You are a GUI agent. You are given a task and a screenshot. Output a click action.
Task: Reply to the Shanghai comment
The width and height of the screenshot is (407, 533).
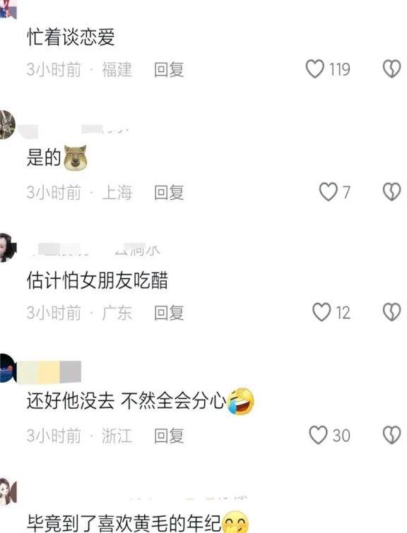click(169, 193)
